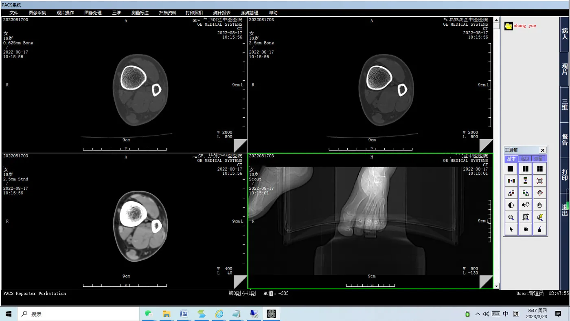Click the 报告 side panel button

[x=565, y=140]
